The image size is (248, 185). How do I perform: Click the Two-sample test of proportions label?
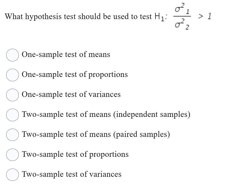pyautogui.click(x=75, y=154)
